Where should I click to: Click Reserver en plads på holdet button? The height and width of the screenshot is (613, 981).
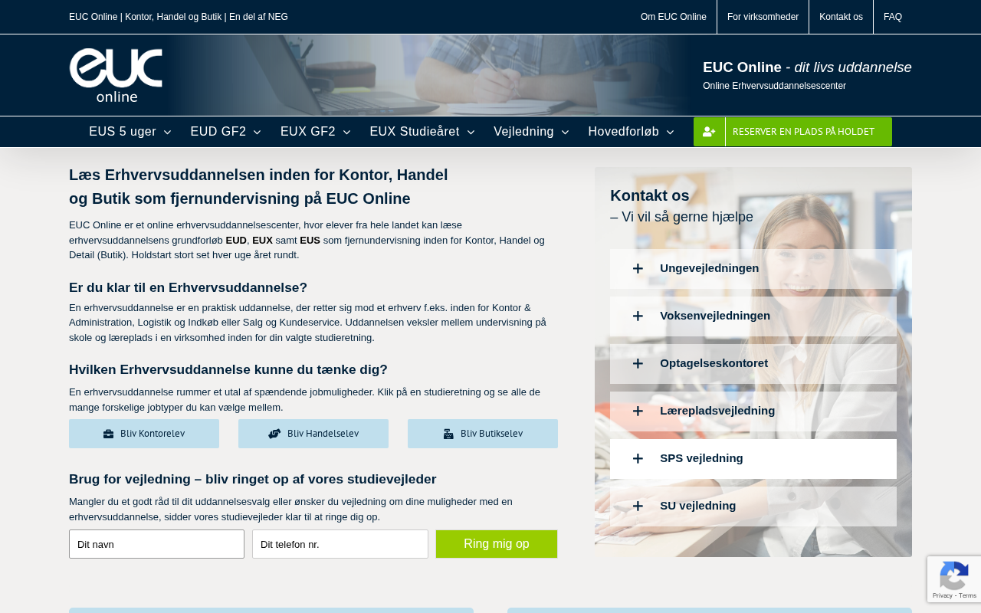(792, 132)
